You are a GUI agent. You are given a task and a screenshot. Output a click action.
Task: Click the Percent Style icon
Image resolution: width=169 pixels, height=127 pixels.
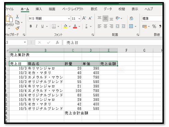pyautogui.click(x=154, y=26)
